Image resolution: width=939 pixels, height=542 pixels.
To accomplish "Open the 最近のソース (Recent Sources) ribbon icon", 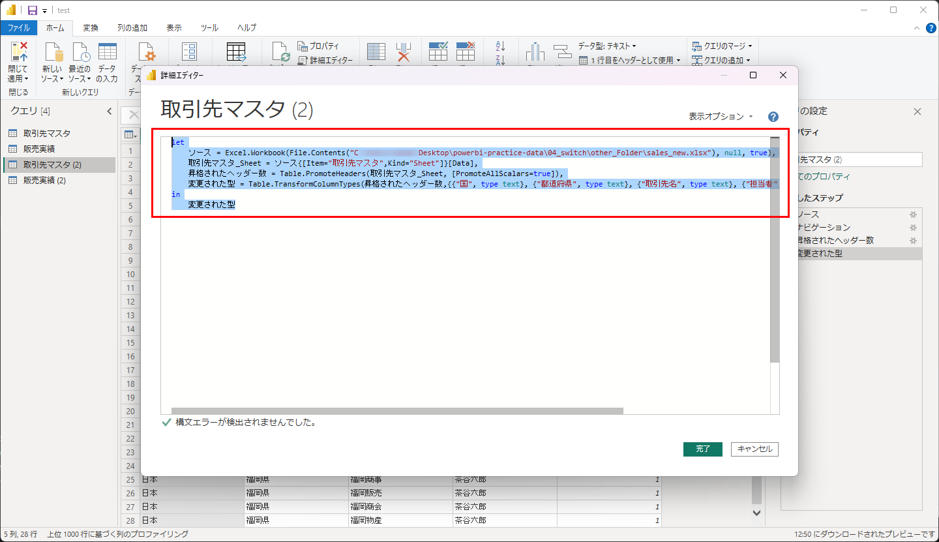I will tap(80, 61).
